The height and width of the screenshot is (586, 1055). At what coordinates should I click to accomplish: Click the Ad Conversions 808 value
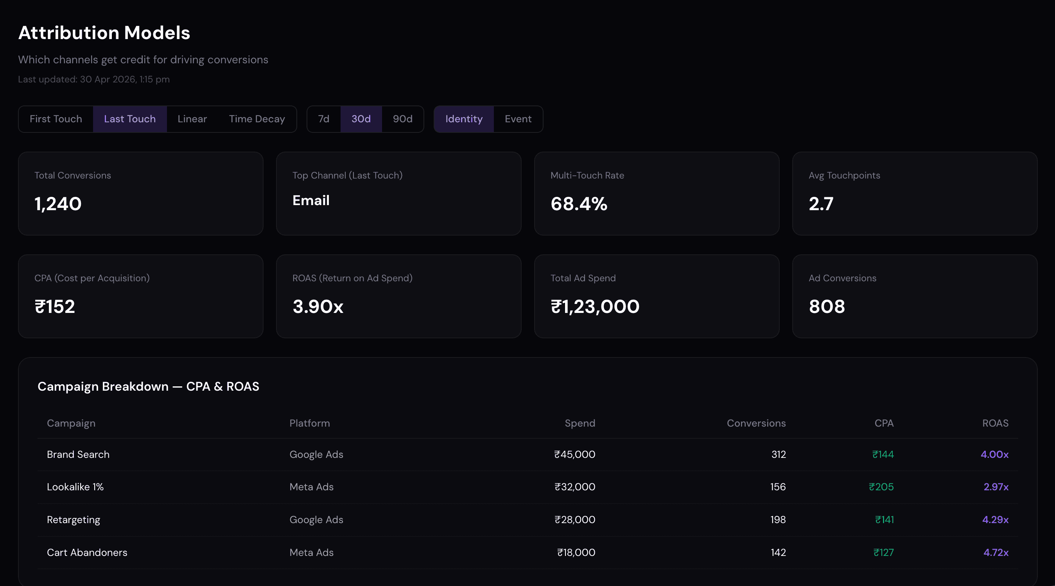(827, 307)
